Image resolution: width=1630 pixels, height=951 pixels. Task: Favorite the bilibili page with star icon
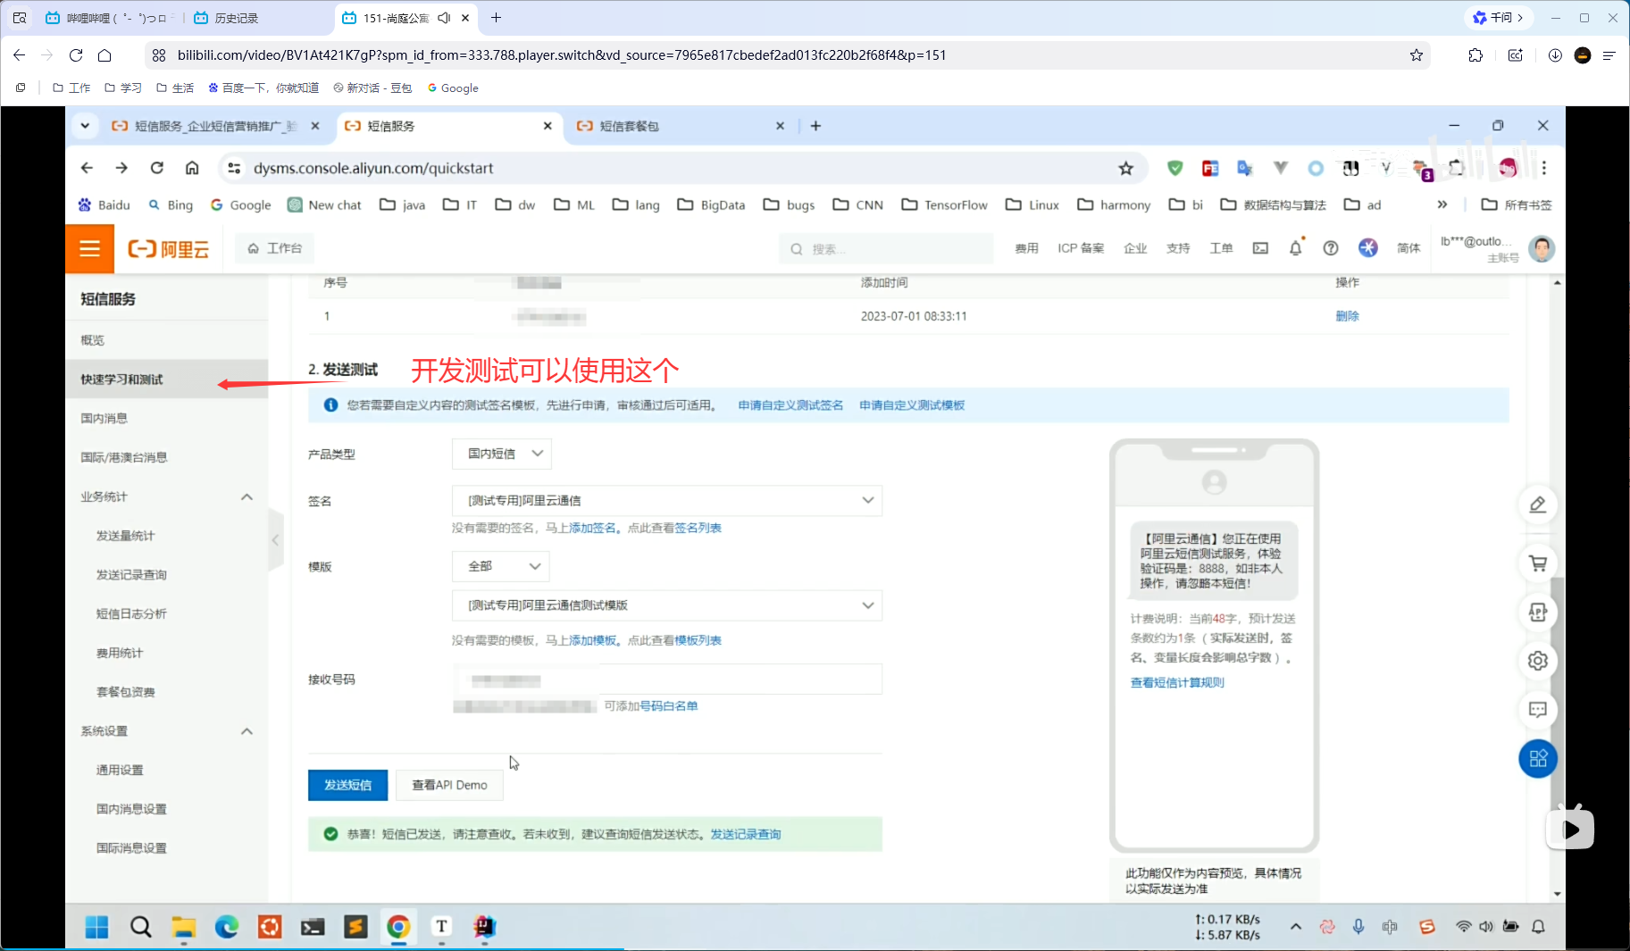[x=1417, y=55]
